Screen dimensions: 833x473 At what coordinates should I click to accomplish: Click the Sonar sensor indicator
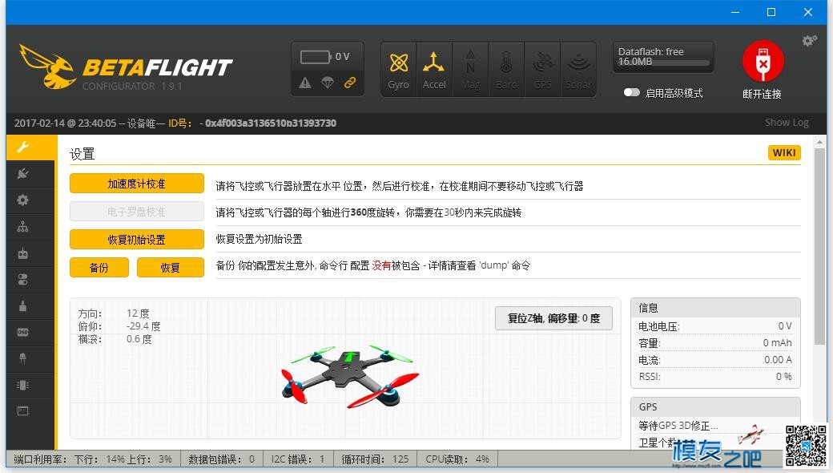coord(578,70)
